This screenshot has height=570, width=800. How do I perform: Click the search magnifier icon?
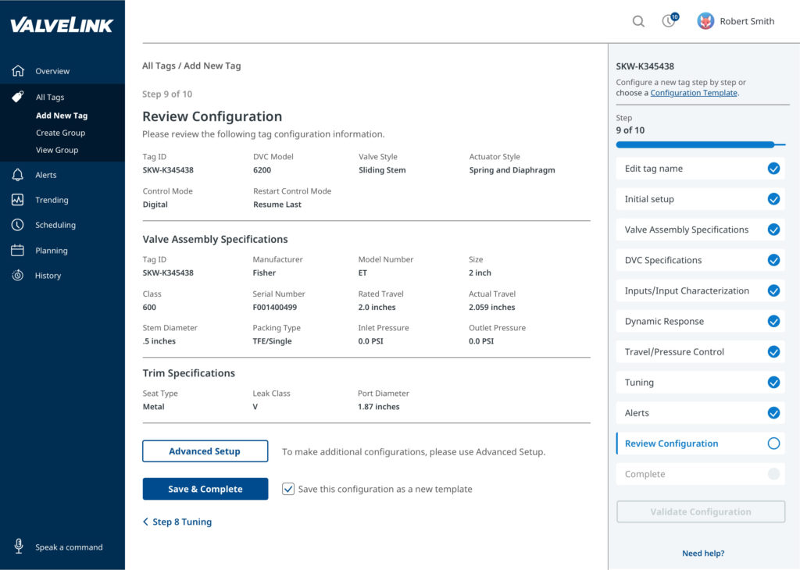coord(638,22)
